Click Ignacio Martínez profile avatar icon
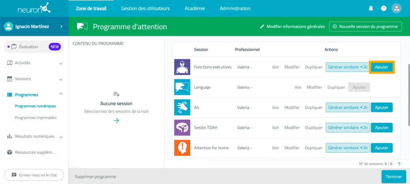The width and height of the screenshot is (410, 184). (9, 26)
